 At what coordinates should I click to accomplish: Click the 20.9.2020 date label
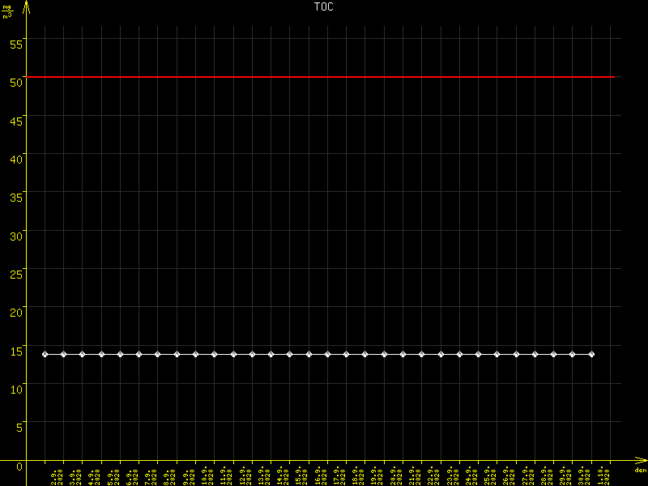pyautogui.click(x=393, y=475)
